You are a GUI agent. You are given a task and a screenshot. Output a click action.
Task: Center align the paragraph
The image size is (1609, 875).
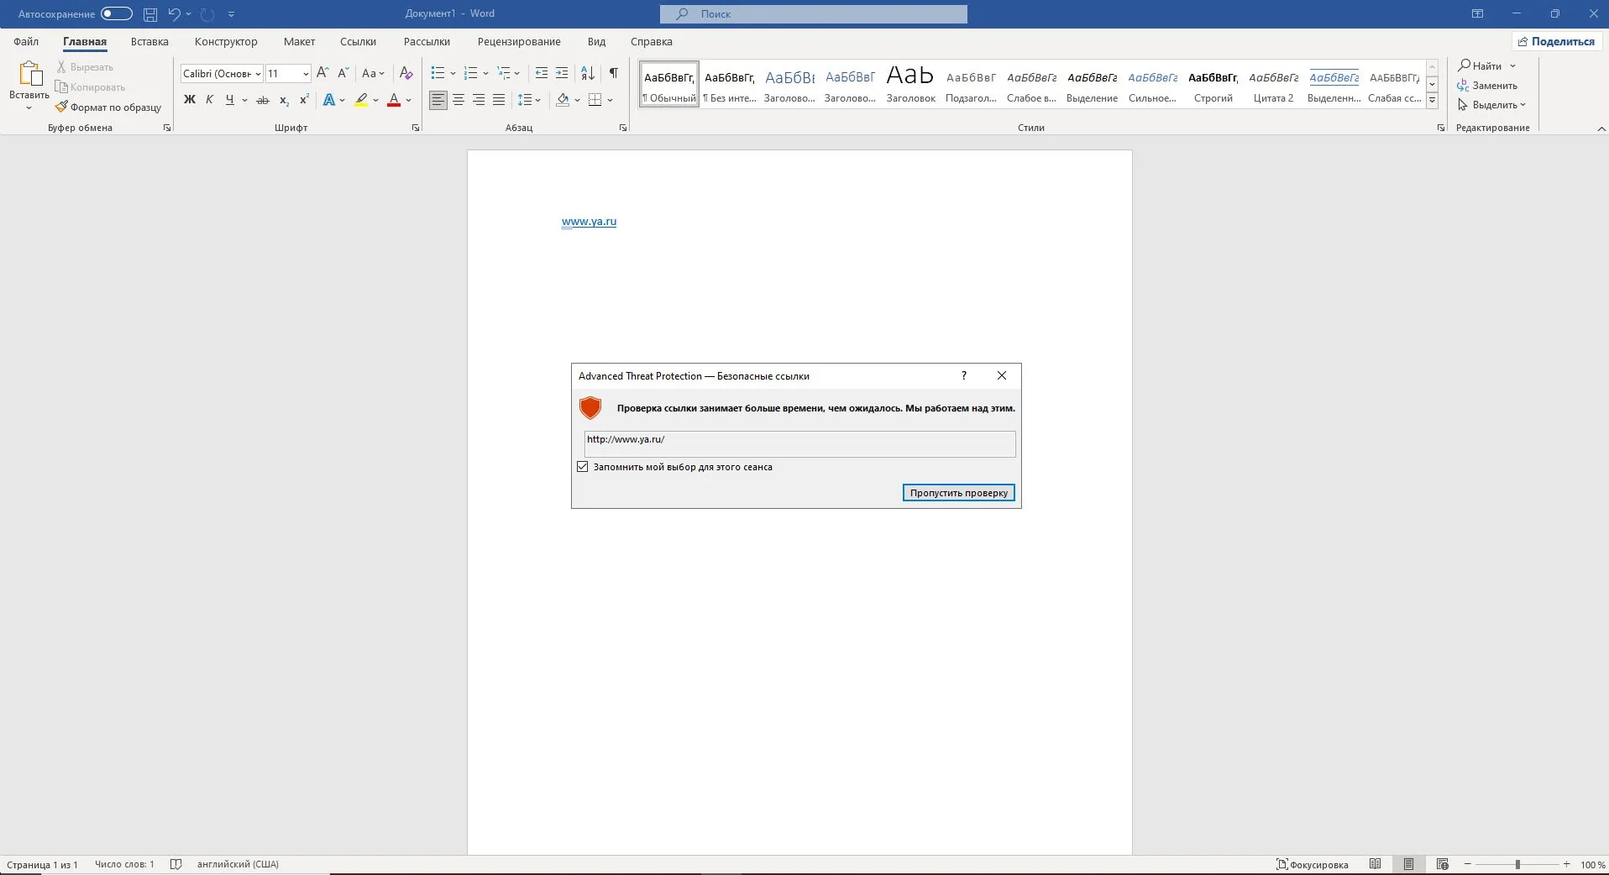click(x=459, y=100)
